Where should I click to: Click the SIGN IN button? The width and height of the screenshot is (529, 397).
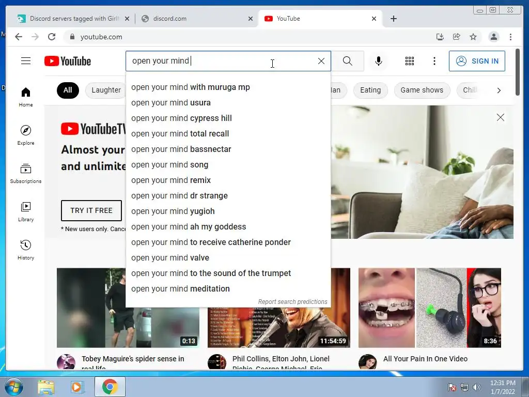pos(477,61)
